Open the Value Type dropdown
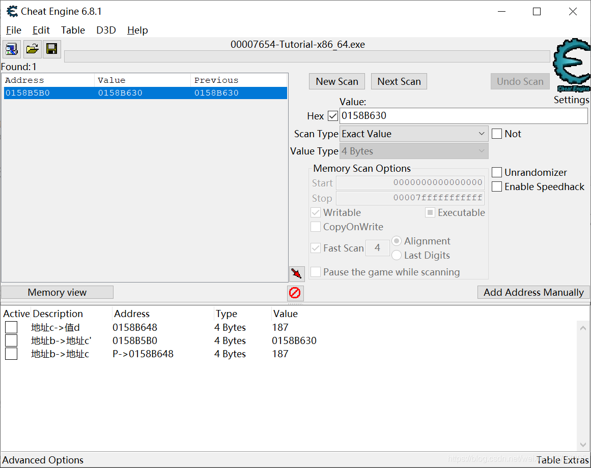Viewport: 591px width, 468px height. tap(414, 151)
